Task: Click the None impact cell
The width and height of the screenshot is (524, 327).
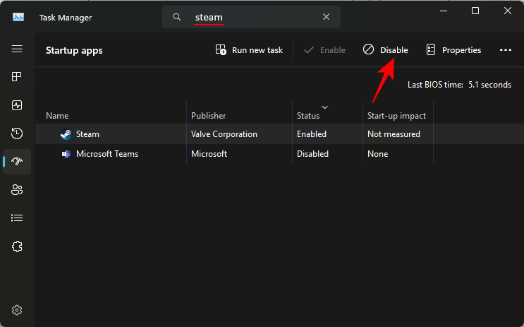Action: coord(377,154)
